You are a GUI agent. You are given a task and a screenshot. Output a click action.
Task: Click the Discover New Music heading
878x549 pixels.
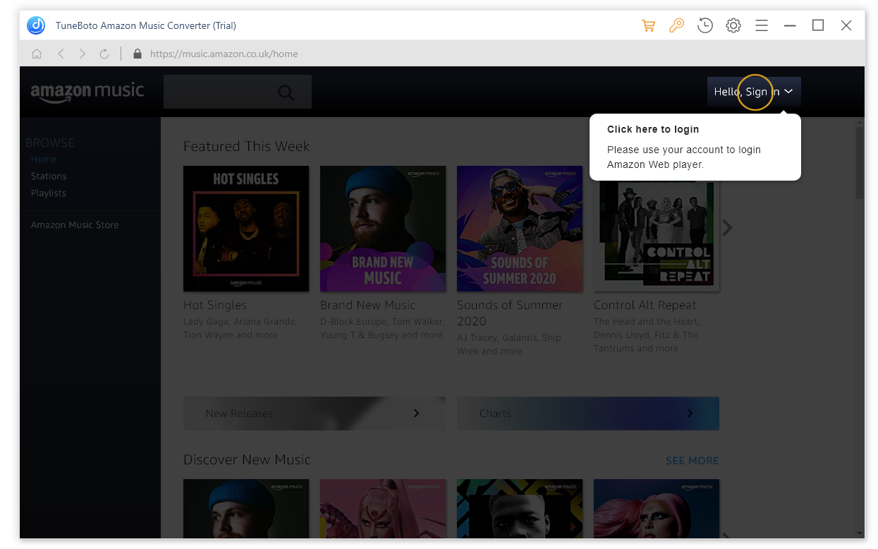point(247,459)
